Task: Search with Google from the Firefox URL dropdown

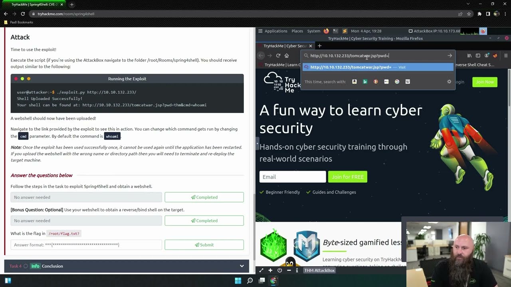Action: click(x=397, y=82)
